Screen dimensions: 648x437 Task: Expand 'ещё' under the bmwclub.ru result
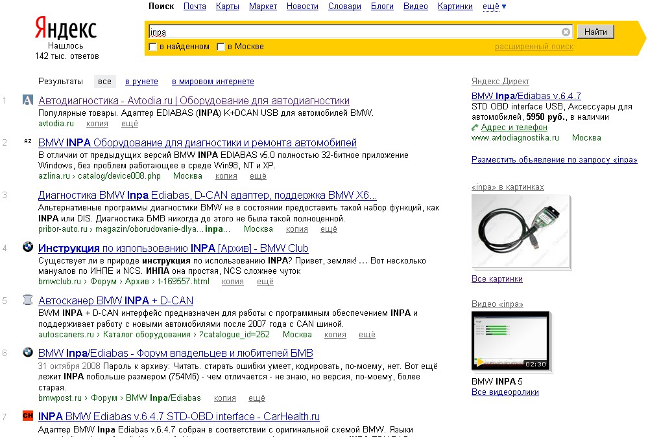[265, 281]
